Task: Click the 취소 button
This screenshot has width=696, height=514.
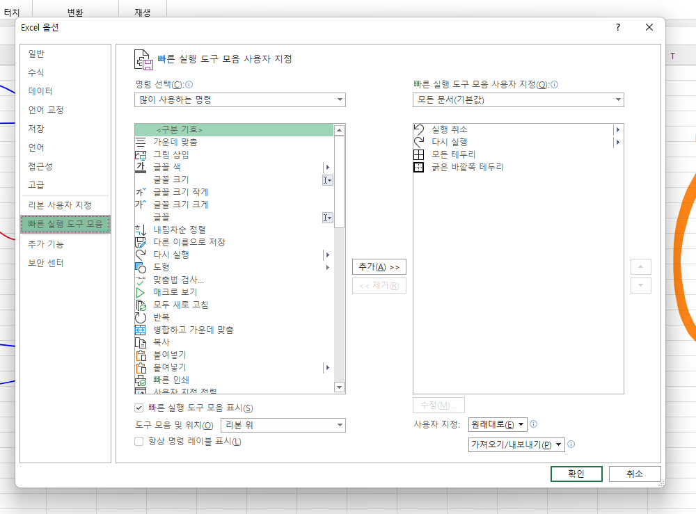Action: pos(634,474)
